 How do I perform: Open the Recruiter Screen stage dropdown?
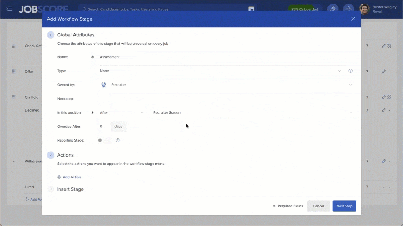pyautogui.click(x=253, y=113)
